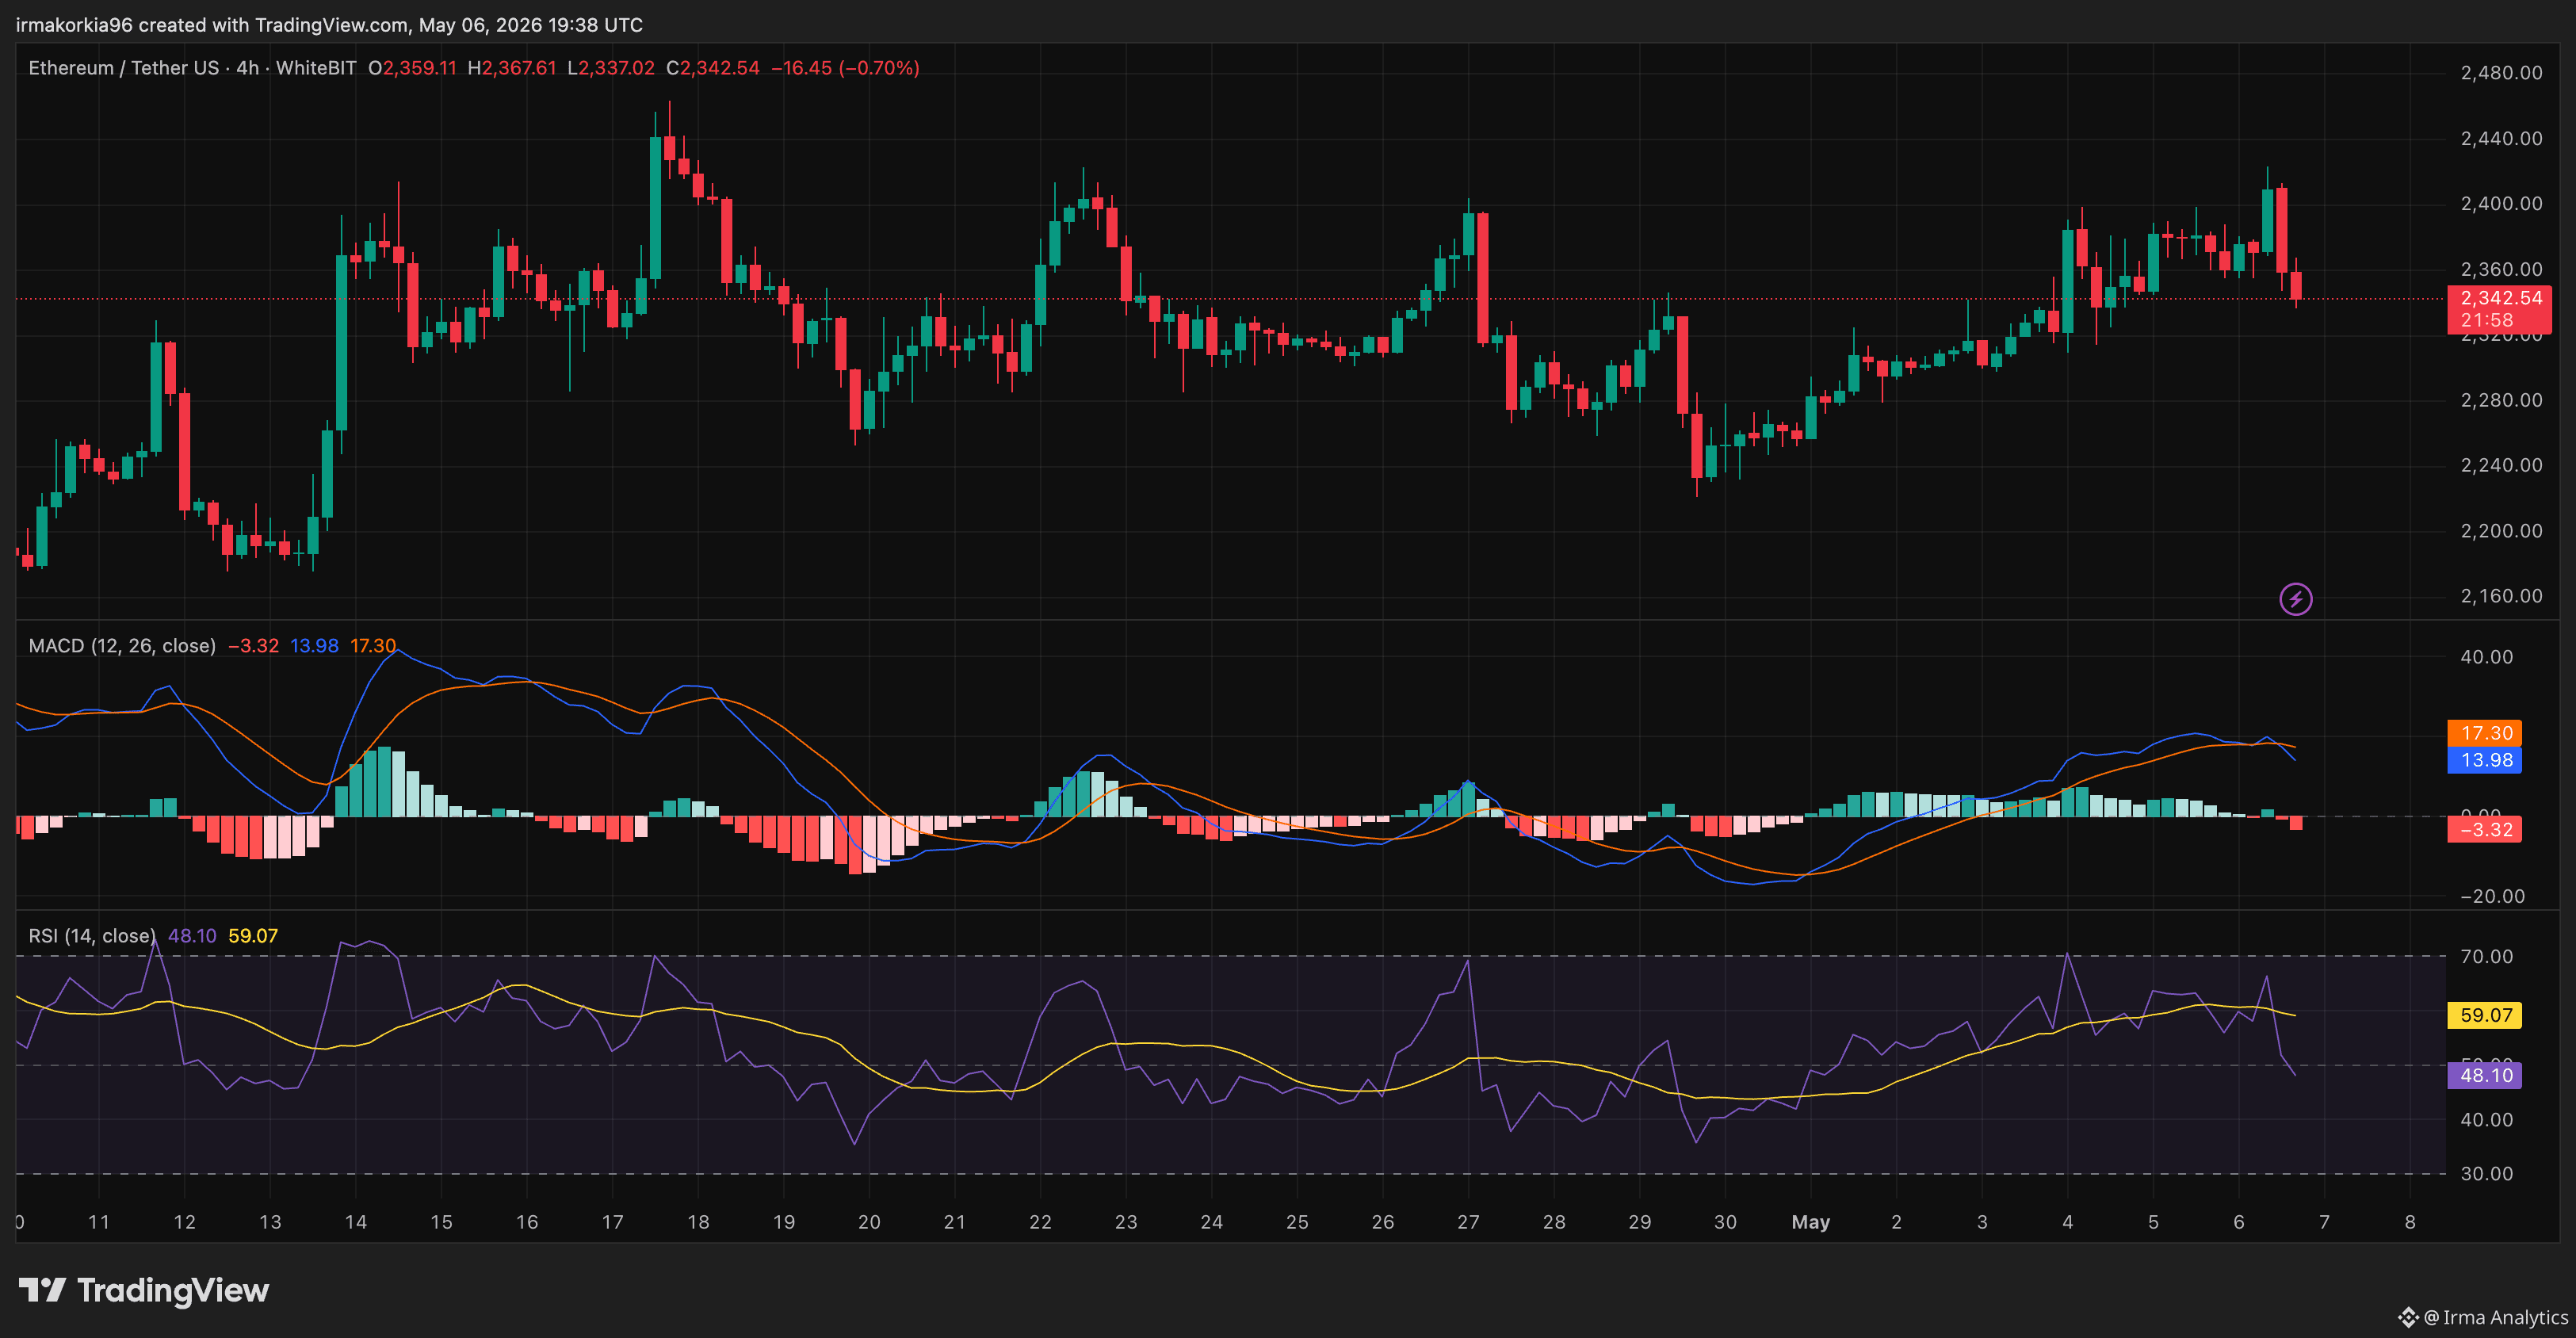The width and height of the screenshot is (2576, 1338).
Task: Click the 2,200.00 price axis label
Action: [2501, 531]
